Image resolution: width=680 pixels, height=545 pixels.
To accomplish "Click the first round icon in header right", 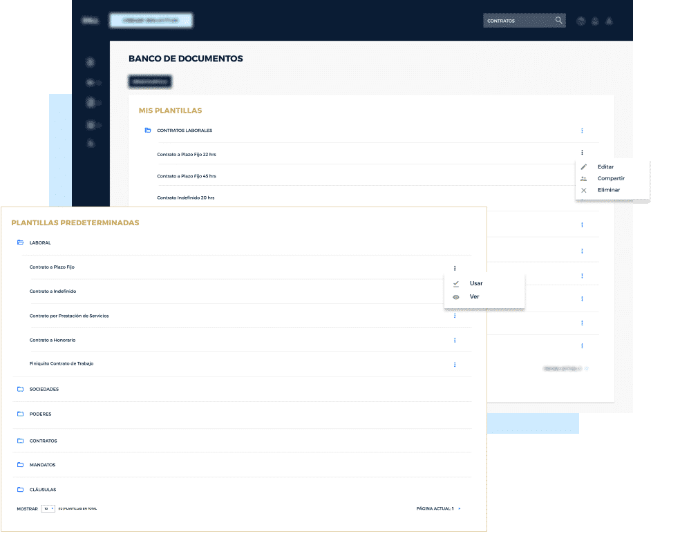I will 580,21.
